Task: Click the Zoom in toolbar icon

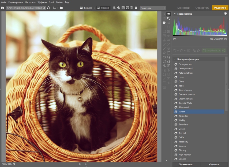Action: 114,8
